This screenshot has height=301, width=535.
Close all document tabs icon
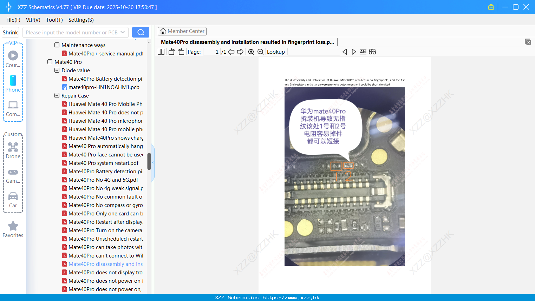(528, 42)
